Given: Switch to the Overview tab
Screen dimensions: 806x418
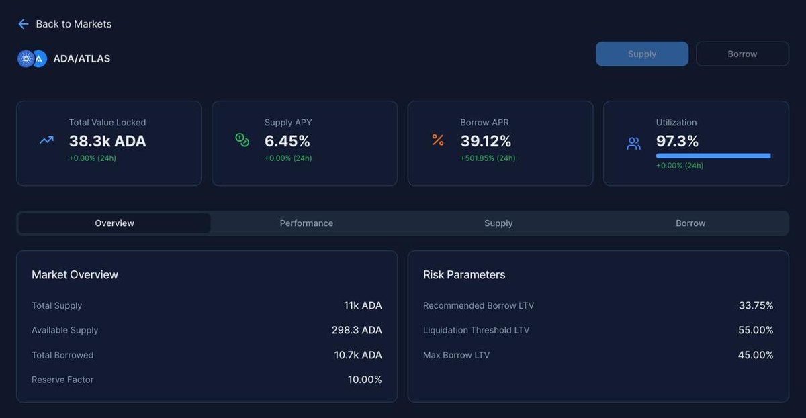Looking at the screenshot, I should click(x=114, y=223).
